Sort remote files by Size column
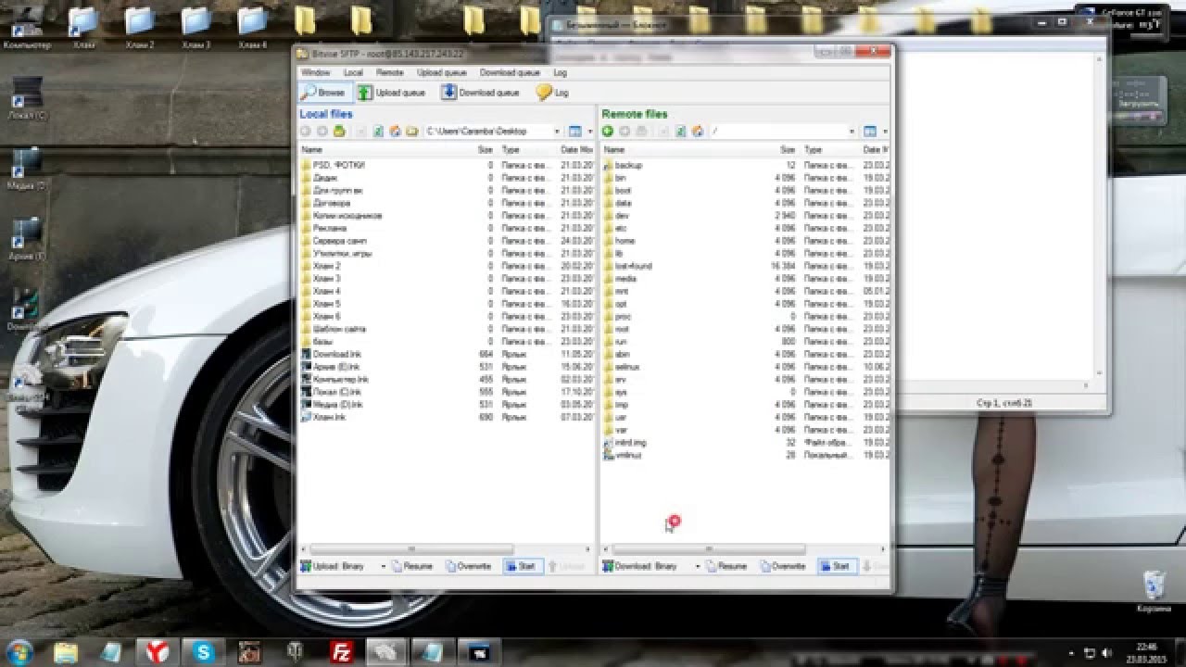The image size is (1186, 667). (788, 149)
